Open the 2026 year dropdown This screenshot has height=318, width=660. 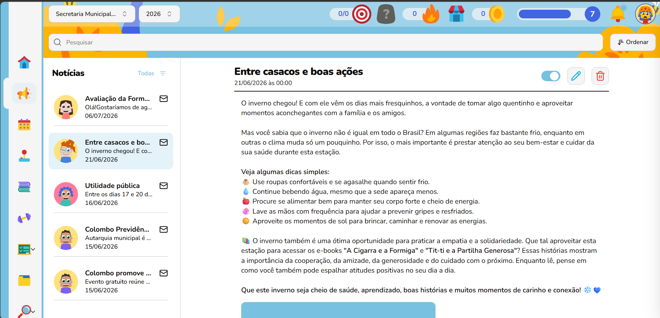pyautogui.click(x=159, y=14)
